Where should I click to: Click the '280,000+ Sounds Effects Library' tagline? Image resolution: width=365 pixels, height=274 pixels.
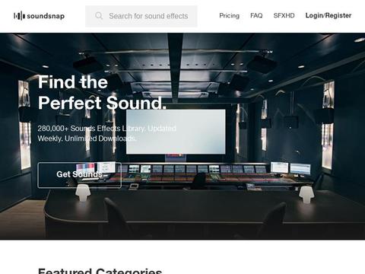(x=106, y=133)
